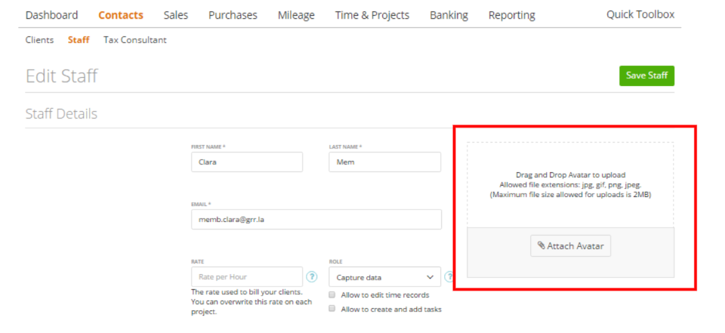The image size is (725, 333).
Task: Open the Role dropdown showing Capture data
Action: 384,277
